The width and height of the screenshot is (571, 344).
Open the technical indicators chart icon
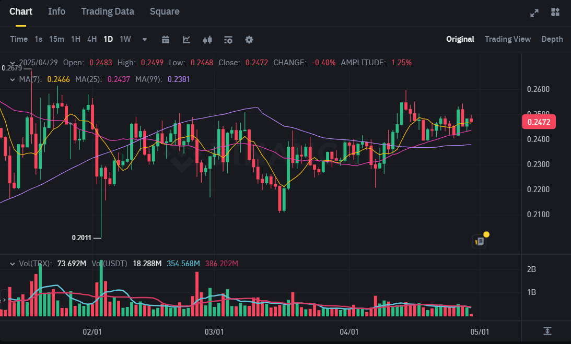pos(187,39)
